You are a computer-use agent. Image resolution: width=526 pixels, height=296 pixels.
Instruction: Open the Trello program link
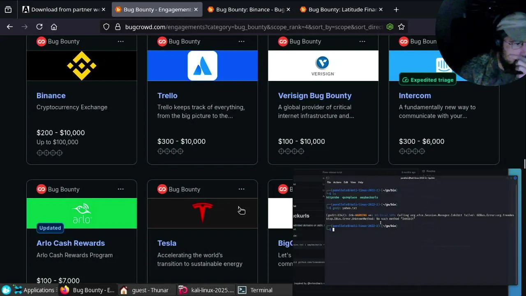(x=167, y=95)
